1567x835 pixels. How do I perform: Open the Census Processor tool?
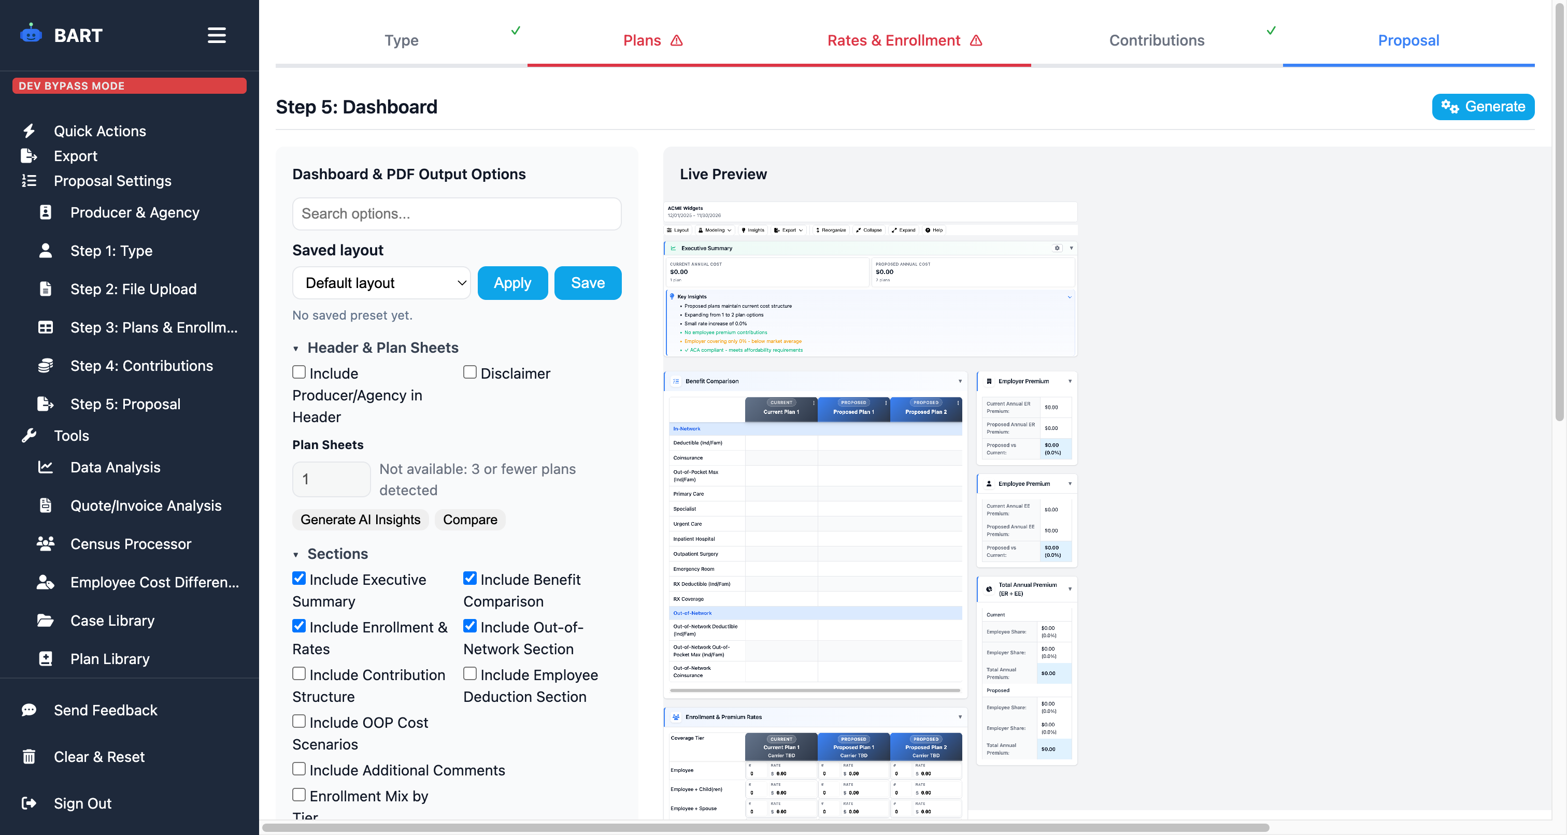point(130,544)
